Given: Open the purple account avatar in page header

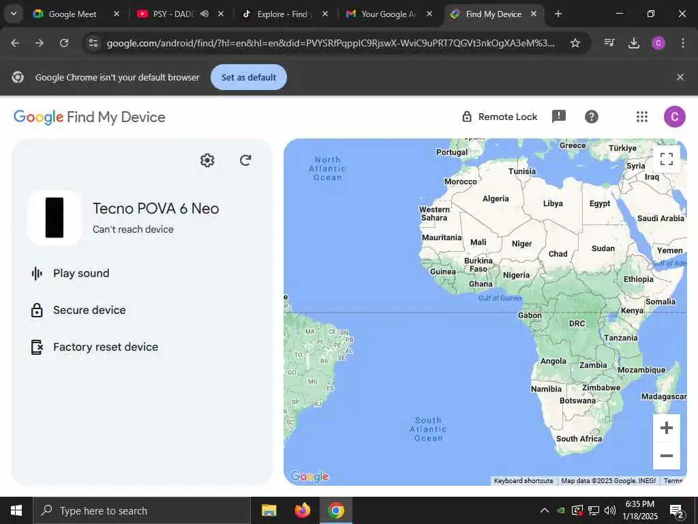Looking at the screenshot, I should [674, 117].
